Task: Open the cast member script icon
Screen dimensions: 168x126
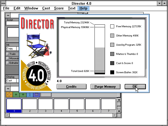Action: (37, 94)
